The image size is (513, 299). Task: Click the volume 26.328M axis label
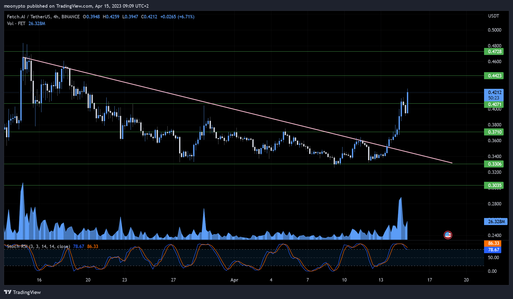tap(496, 222)
